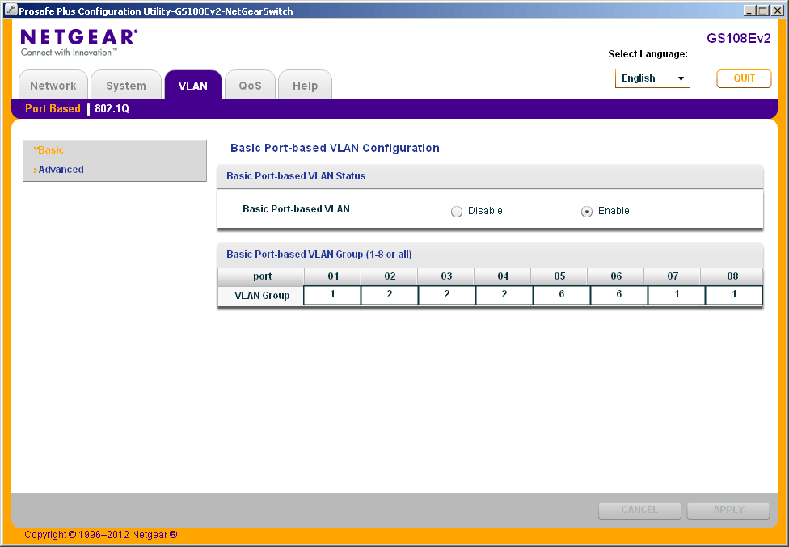Viewport: 789px width, 547px height.
Task: Open the Select Language dropdown arrow
Action: (681, 78)
